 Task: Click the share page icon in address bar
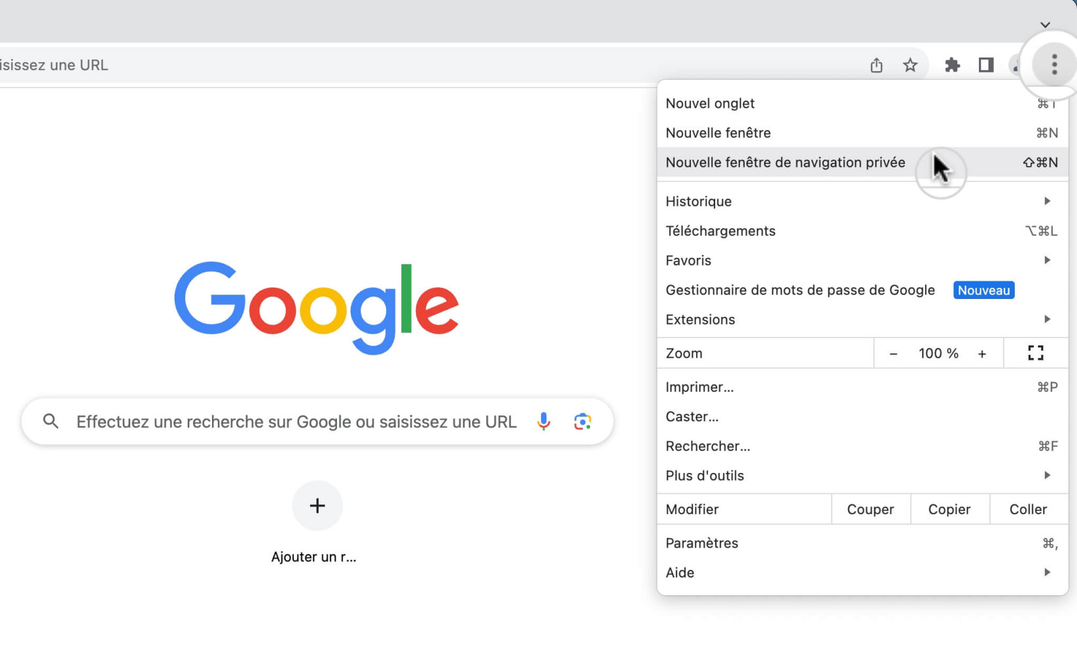[876, 65]
